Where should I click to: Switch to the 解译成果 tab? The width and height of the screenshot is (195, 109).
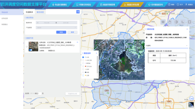click(40, 12)
